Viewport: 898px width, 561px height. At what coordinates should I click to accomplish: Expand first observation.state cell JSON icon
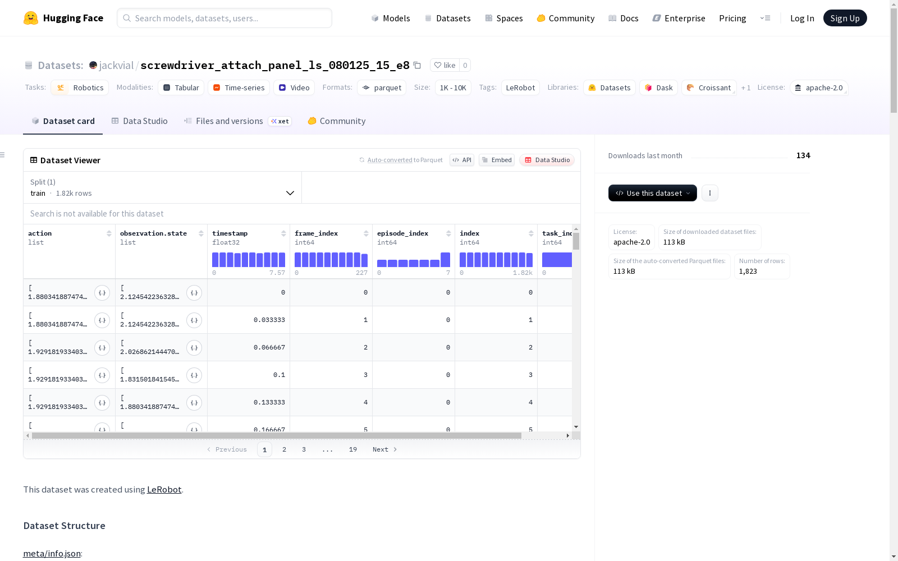(194, 293)
